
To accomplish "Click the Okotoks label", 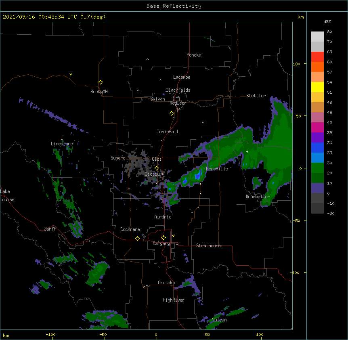I will coord(166,283).
